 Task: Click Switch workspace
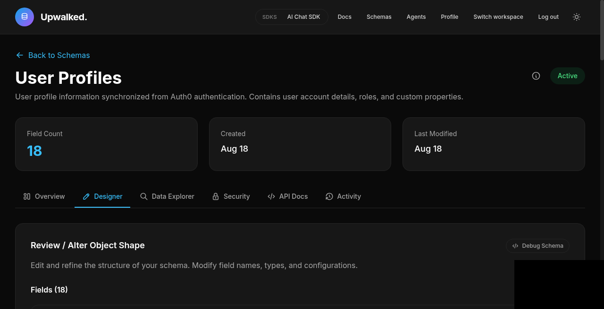click(x=498, y=17)
